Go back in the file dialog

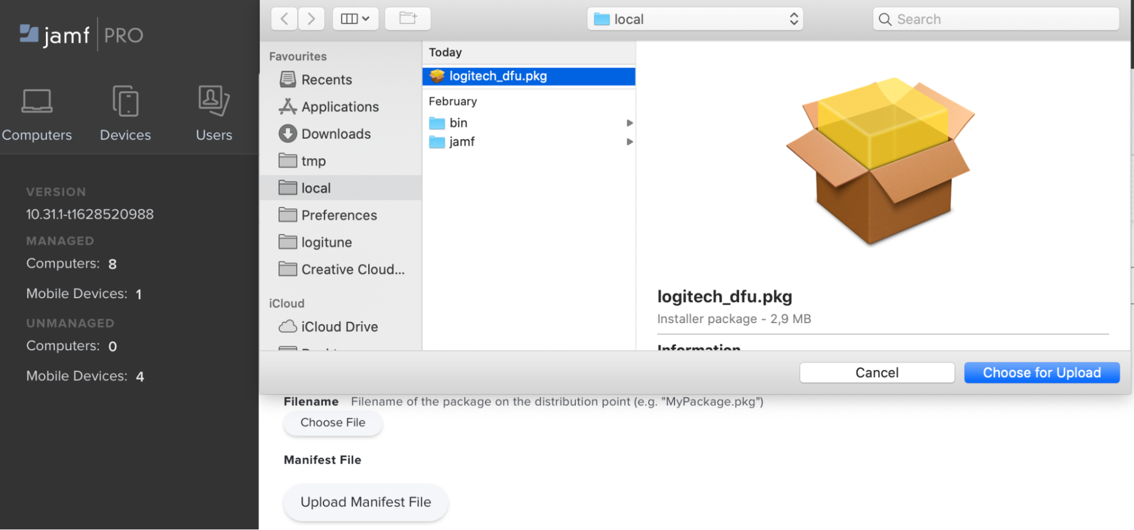tap(284, 19)
